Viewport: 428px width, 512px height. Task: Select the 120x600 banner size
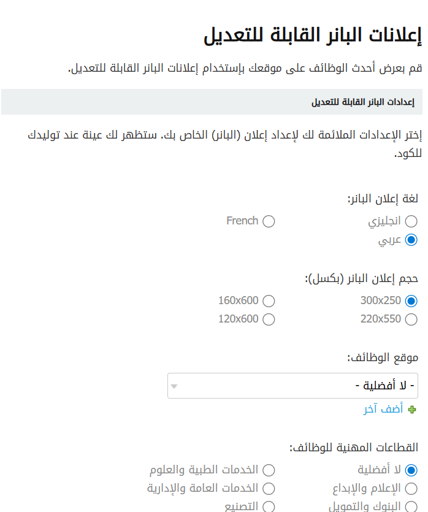269,319
